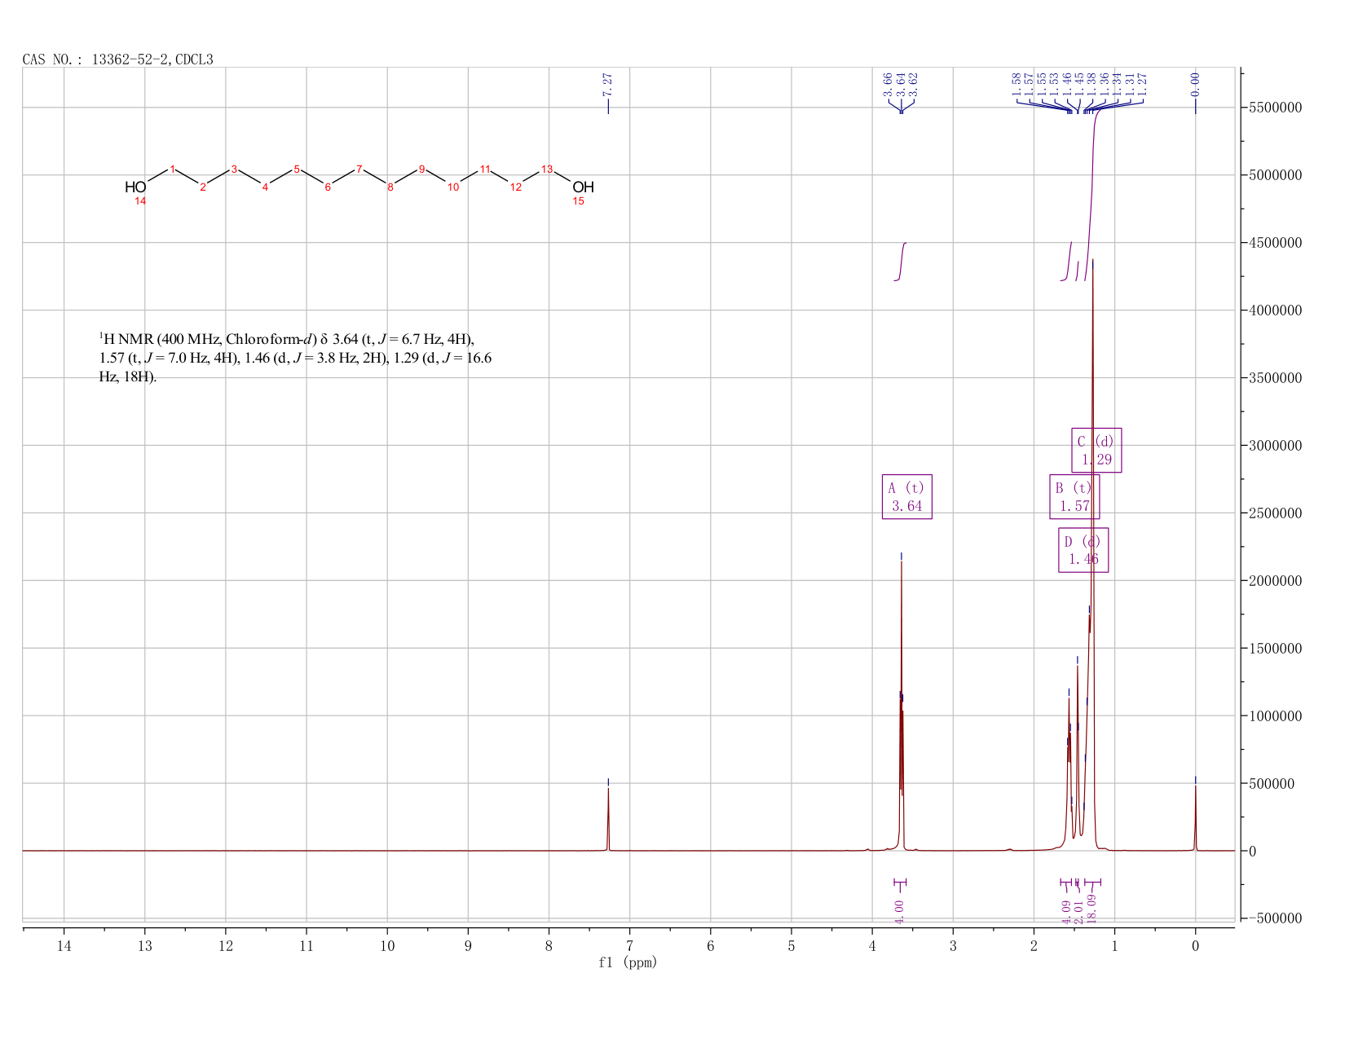This screenshot has height=1039, width=1345.
Task: Click the 1.58 peak label
Action: tap(1016, 84)
